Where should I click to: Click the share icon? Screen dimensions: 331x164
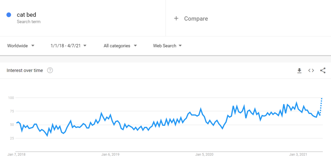point(323,70)
